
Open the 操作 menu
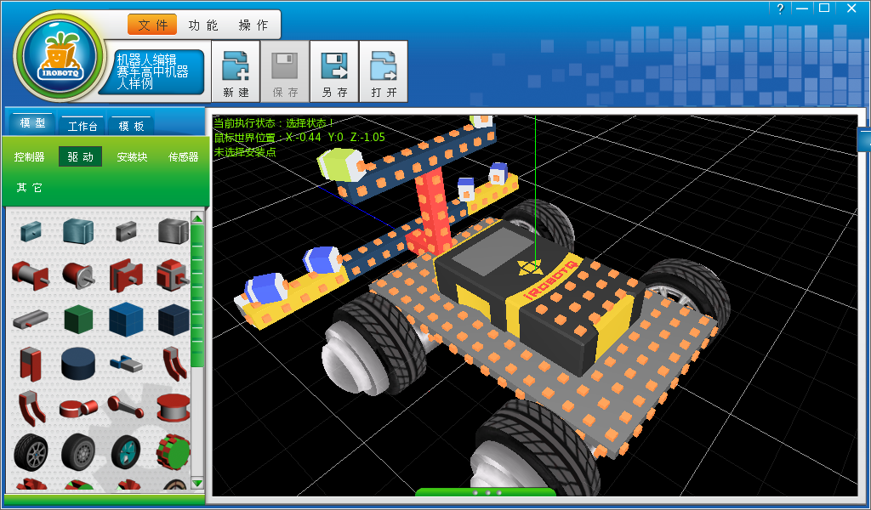tap(253, 25)
